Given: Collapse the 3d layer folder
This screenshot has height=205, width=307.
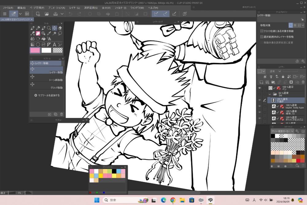Looking at the screenshot, I should coord(270,94).
